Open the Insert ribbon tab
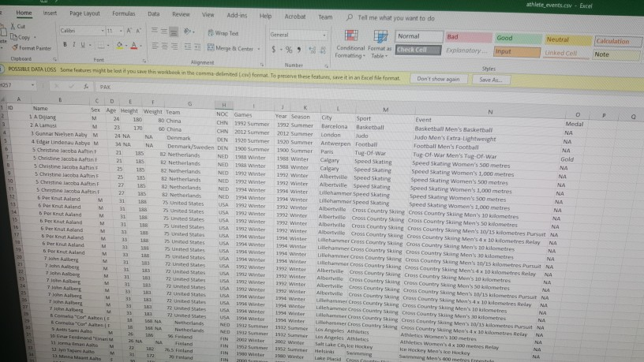 [x=50, y=13]
